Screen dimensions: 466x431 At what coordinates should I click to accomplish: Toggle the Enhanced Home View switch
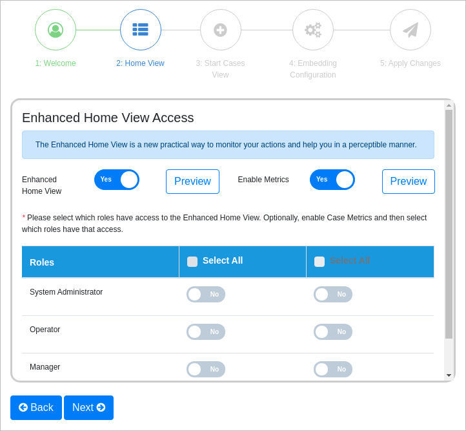(x=117, y=180)
